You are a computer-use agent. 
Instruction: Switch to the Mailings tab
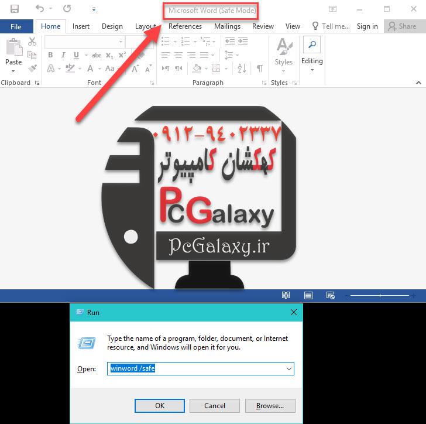[227, 26]
